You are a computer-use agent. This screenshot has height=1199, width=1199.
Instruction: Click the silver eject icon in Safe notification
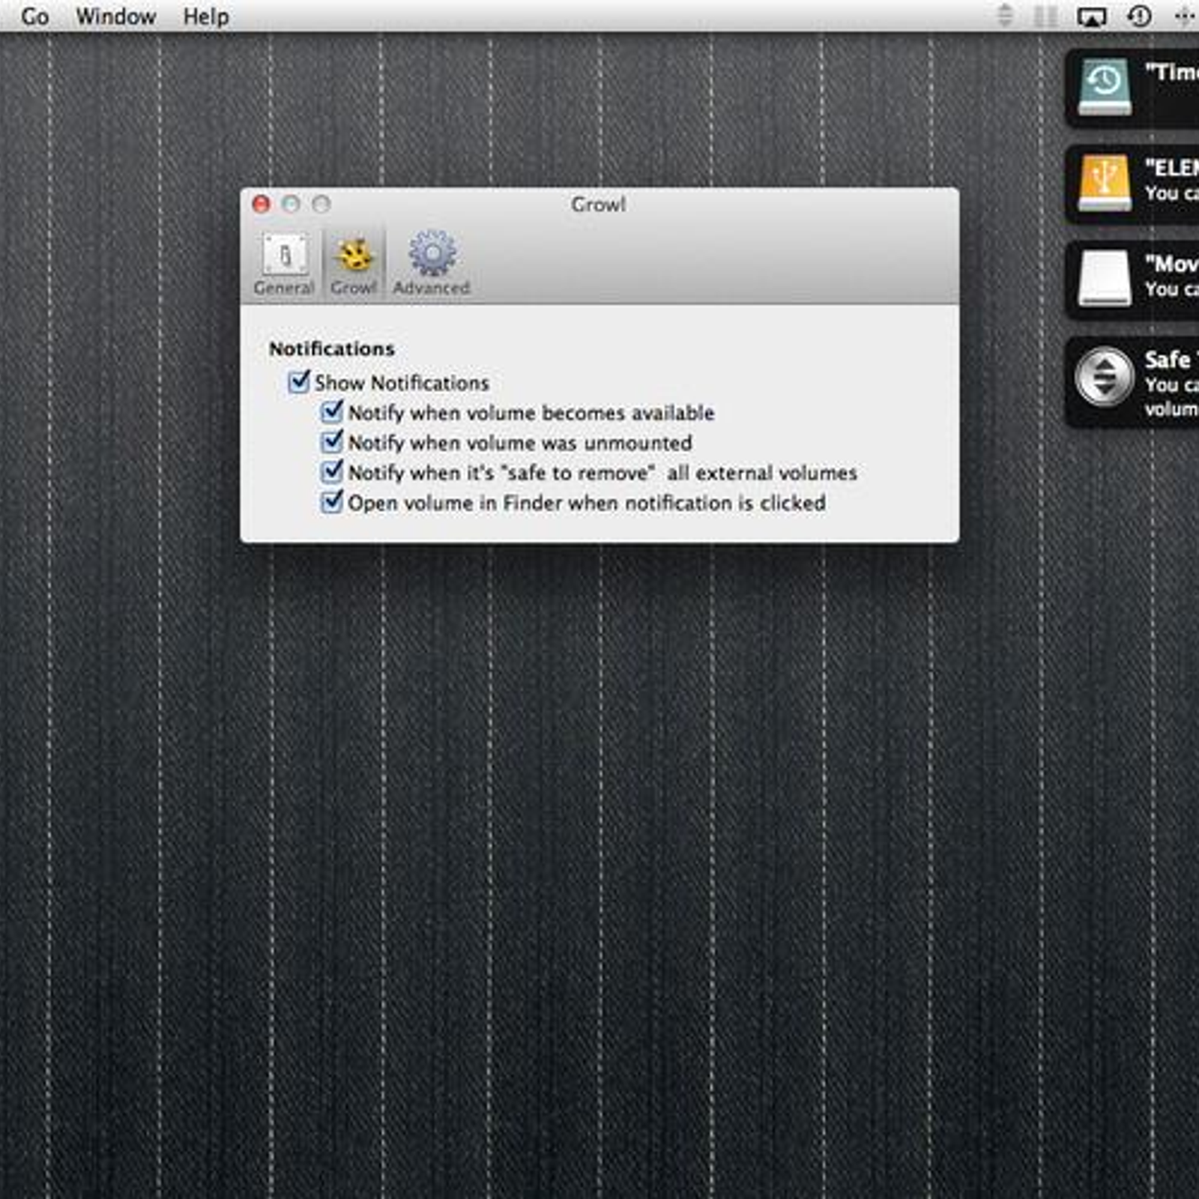click(1105, 376)
